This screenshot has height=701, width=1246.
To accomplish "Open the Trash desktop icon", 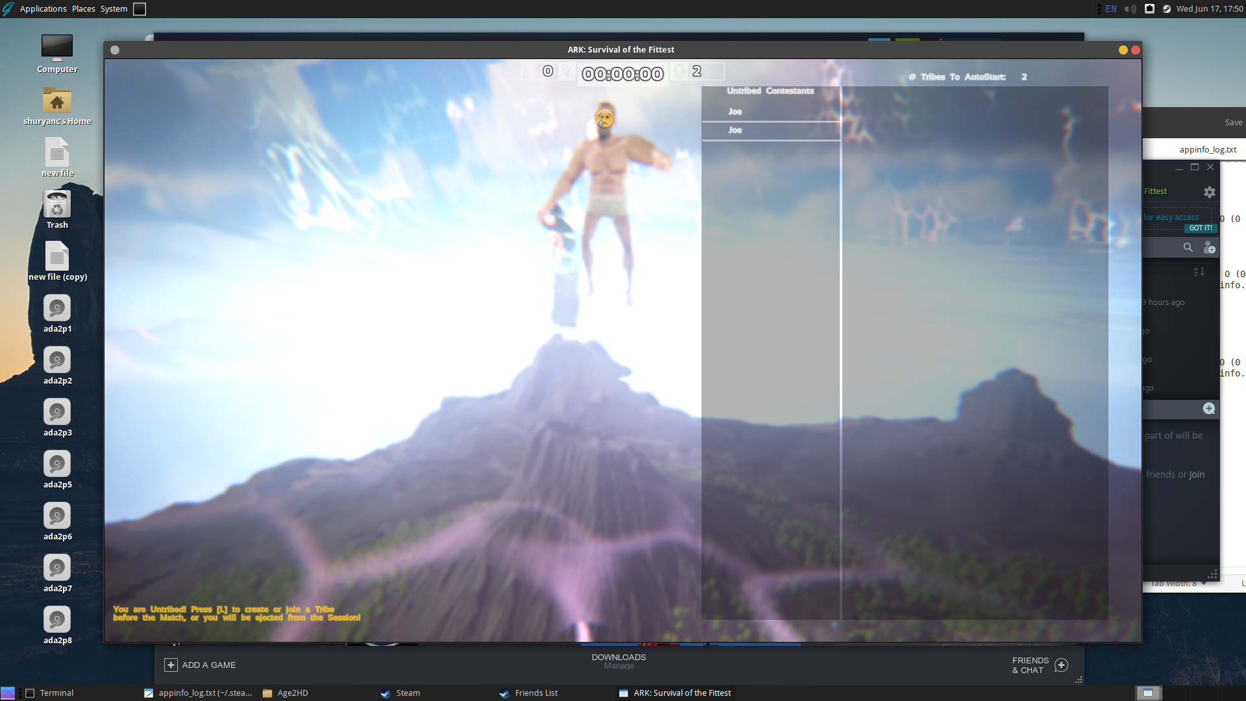I will click(x=57, y=209).
